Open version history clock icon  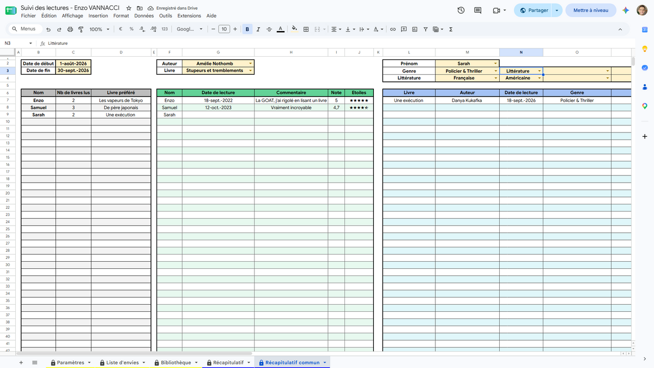tap(461, 10)
